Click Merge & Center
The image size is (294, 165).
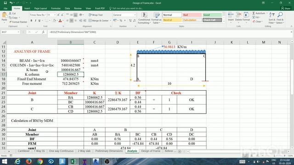(x=98, y=21)
